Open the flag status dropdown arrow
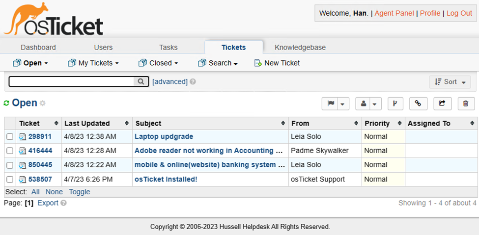The width and height of the screenshot is (479, 235). (x=343, y=104)
